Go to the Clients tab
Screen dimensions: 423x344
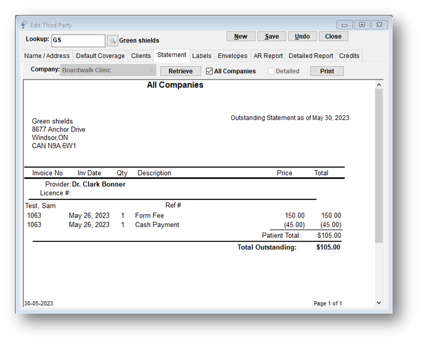click(x=141, y=56)
